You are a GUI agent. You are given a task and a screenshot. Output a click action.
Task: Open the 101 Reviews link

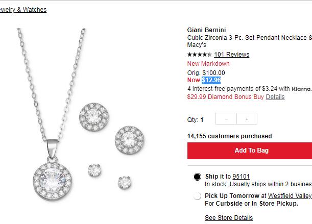(231, 55)
